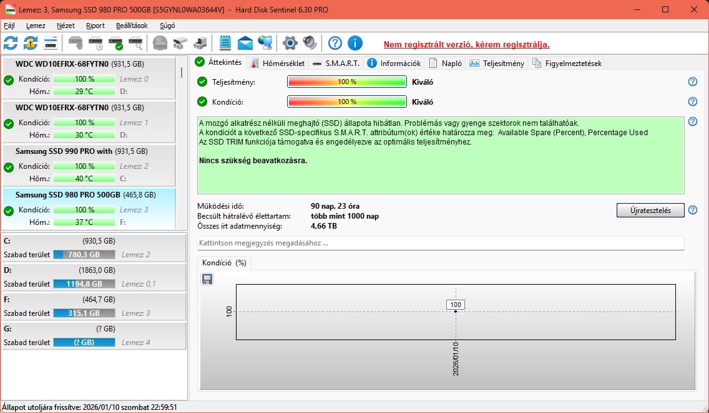The height and width of the screenshot is (413, 709).
Task: Click the gray disk surface dome icon
Action: pyautogui.click(x=160, y=44)
